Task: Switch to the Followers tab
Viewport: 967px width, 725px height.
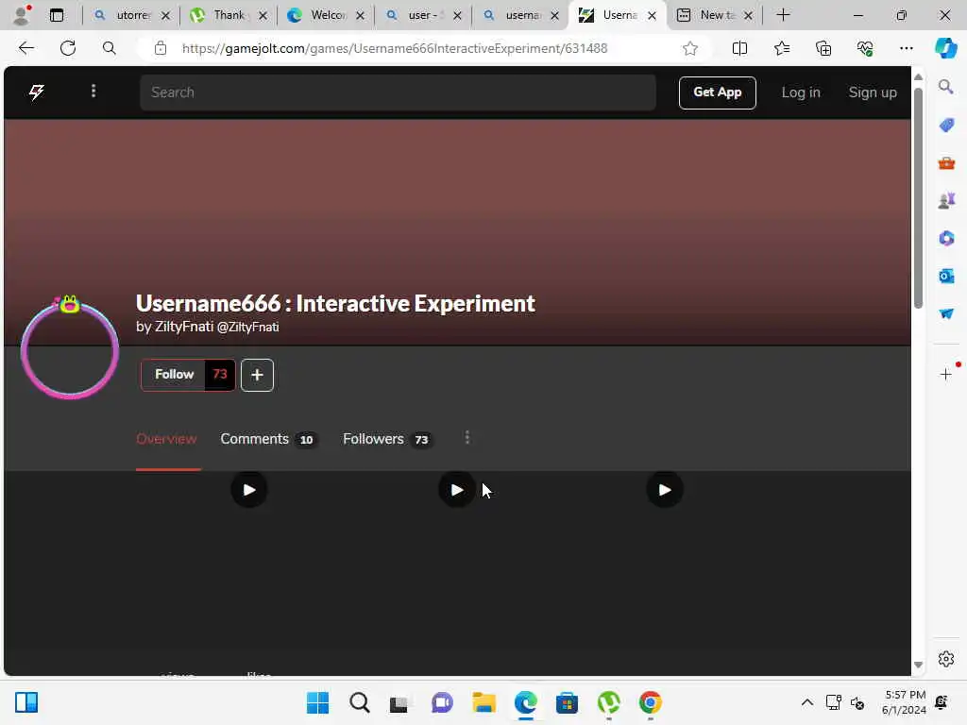Action: pos(387,439)
